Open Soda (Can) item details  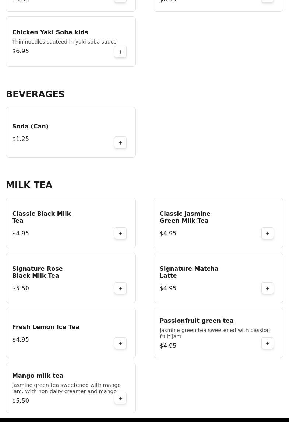point(30,127)
